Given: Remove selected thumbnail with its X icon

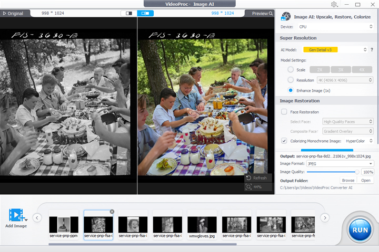Looking at the screenshot, I should coord(112,212).
